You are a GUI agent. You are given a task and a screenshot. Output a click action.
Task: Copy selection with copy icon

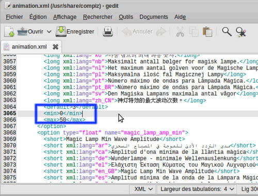pyautogui.click(x=194, y=32)
